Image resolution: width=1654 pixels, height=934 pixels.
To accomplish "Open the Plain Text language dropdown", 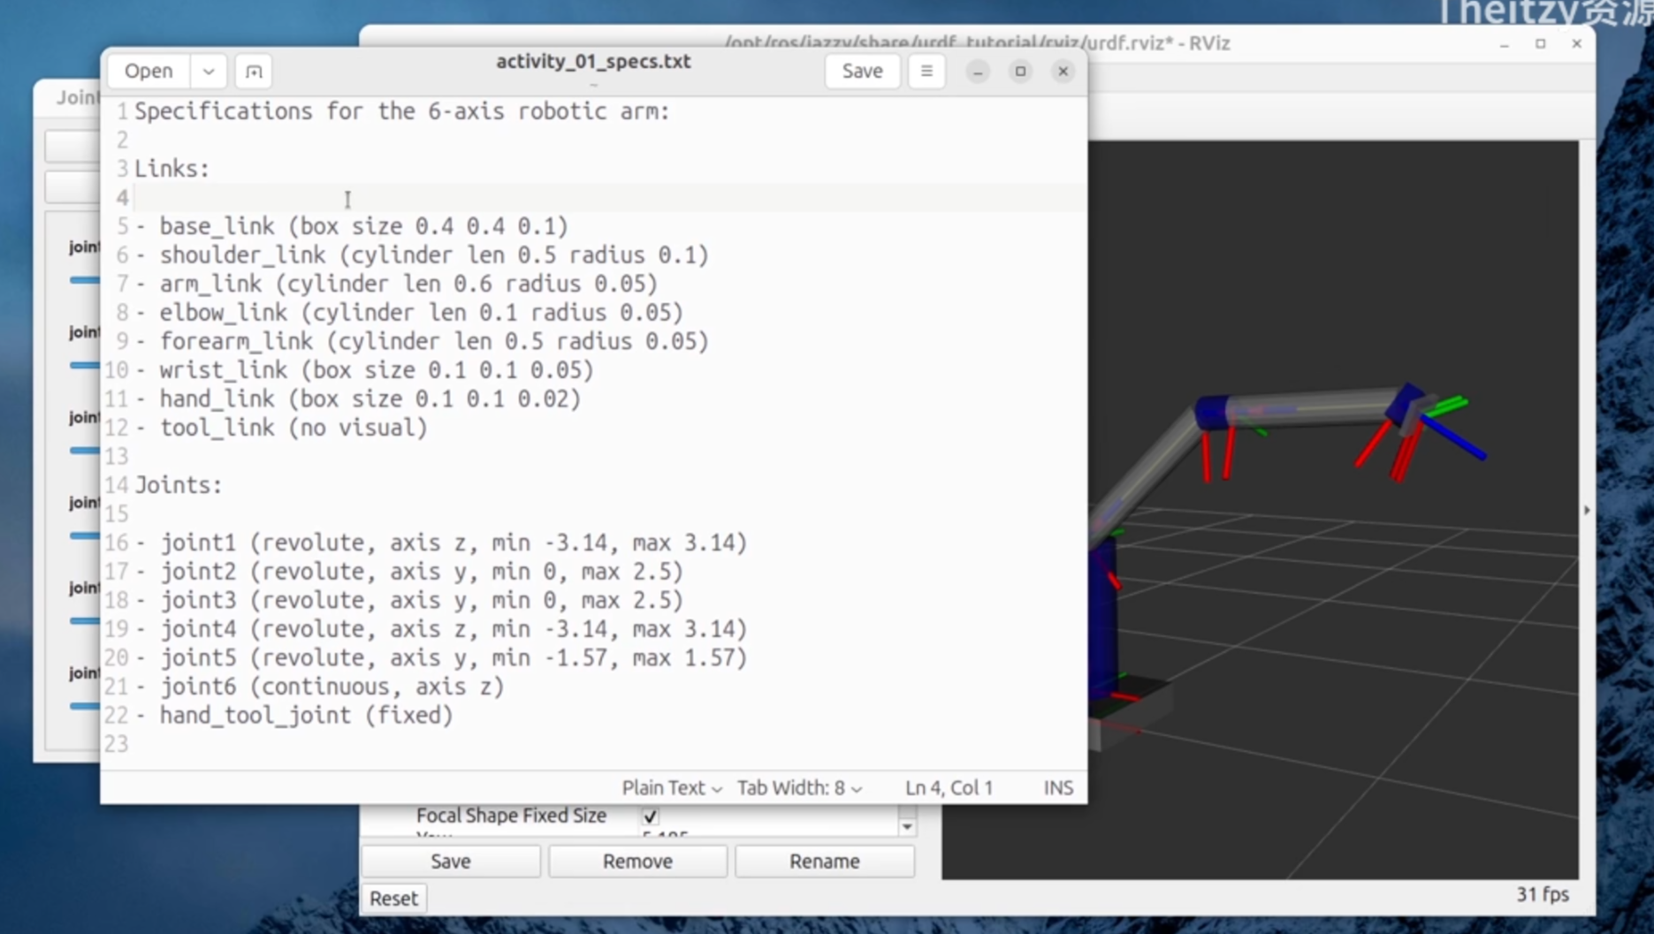I will (x=670, y=787).
